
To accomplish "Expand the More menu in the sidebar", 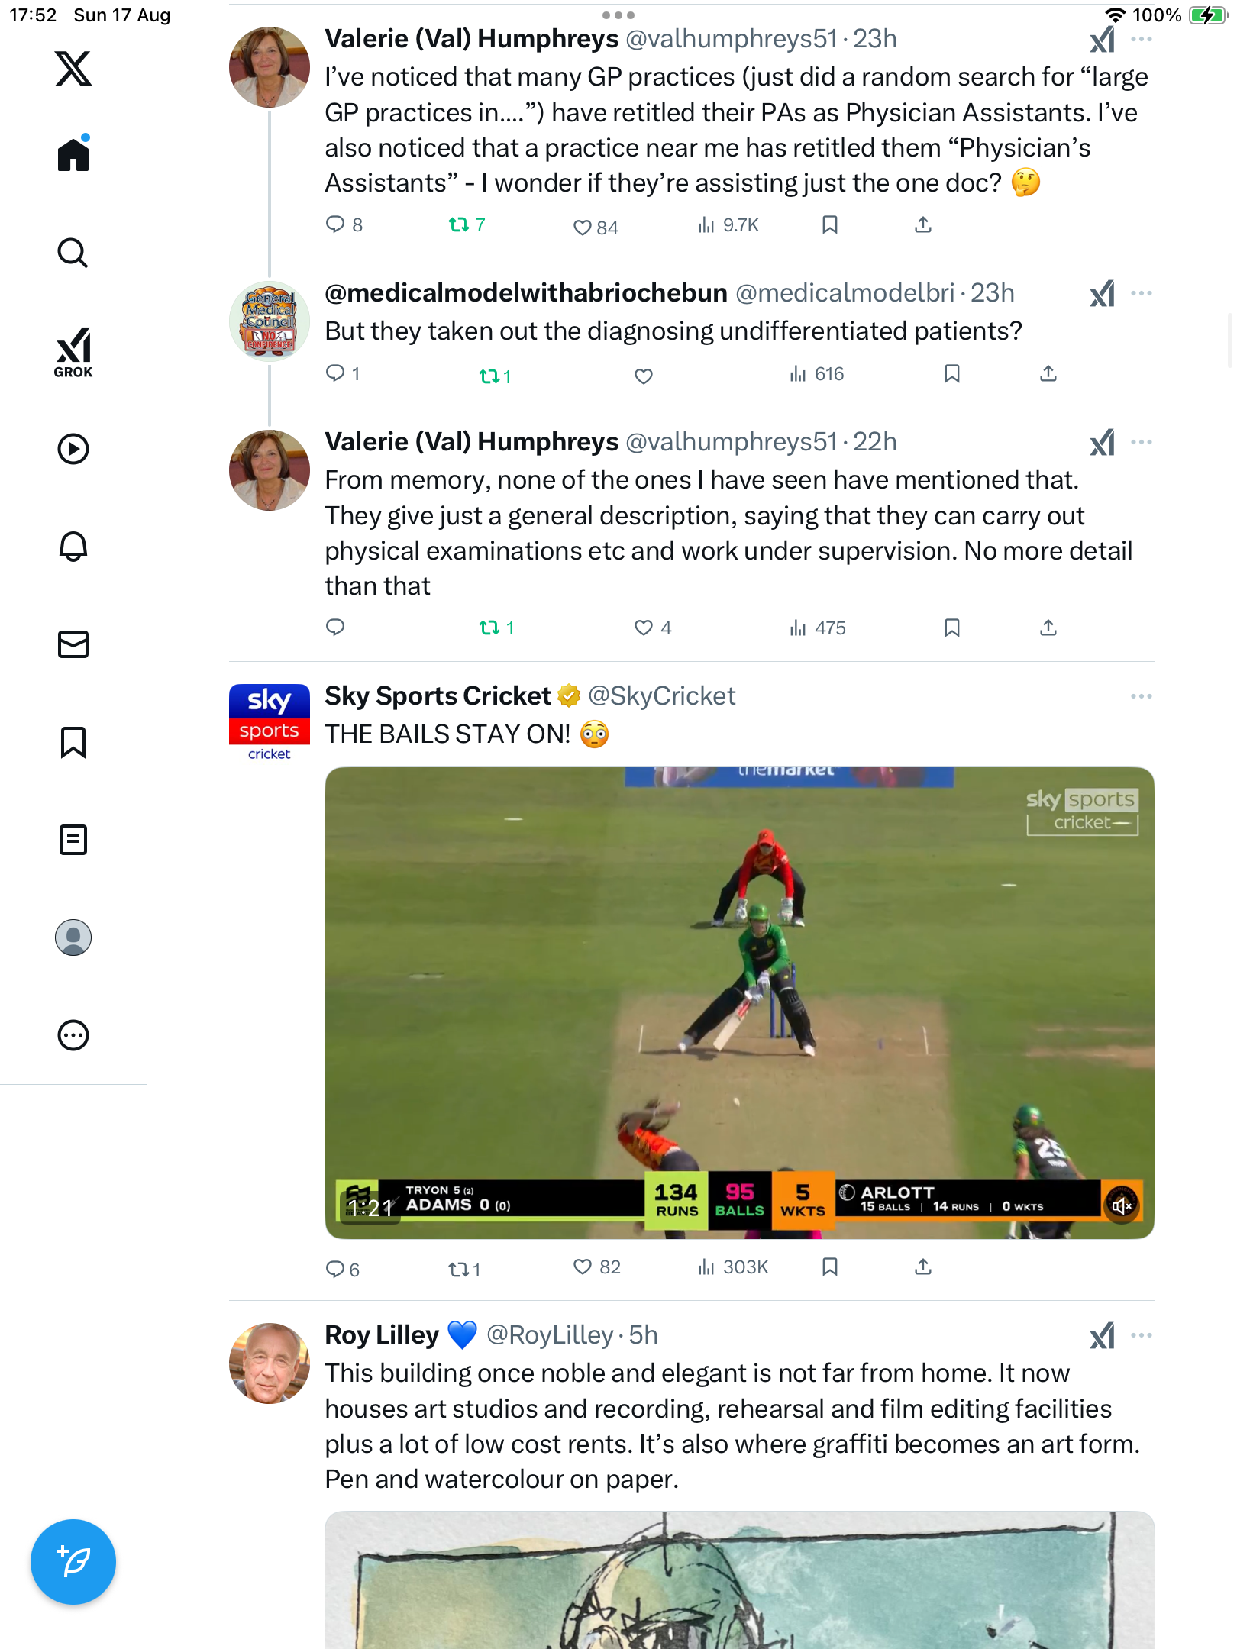I will point(73,1035).
